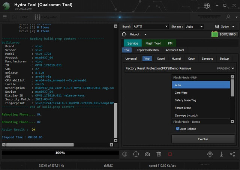Click the share icon
The height and width of the screenshot is (170, 240).
pyautogui.click(x=232, y=154)
